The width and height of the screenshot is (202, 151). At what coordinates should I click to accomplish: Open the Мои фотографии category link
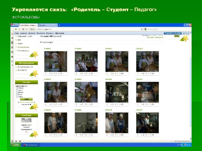click(25, 67)
